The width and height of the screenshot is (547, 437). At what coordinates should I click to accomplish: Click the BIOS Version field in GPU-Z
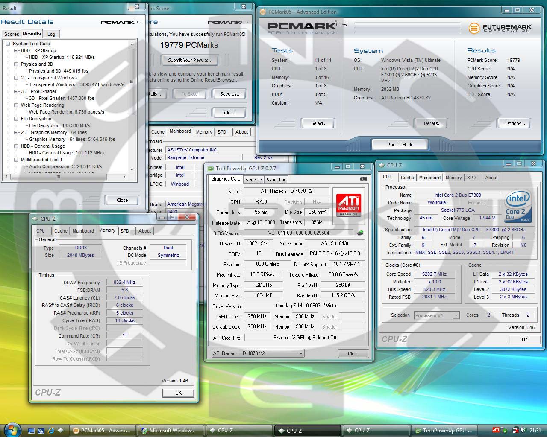pyautogui.click(x=298, y=233)
